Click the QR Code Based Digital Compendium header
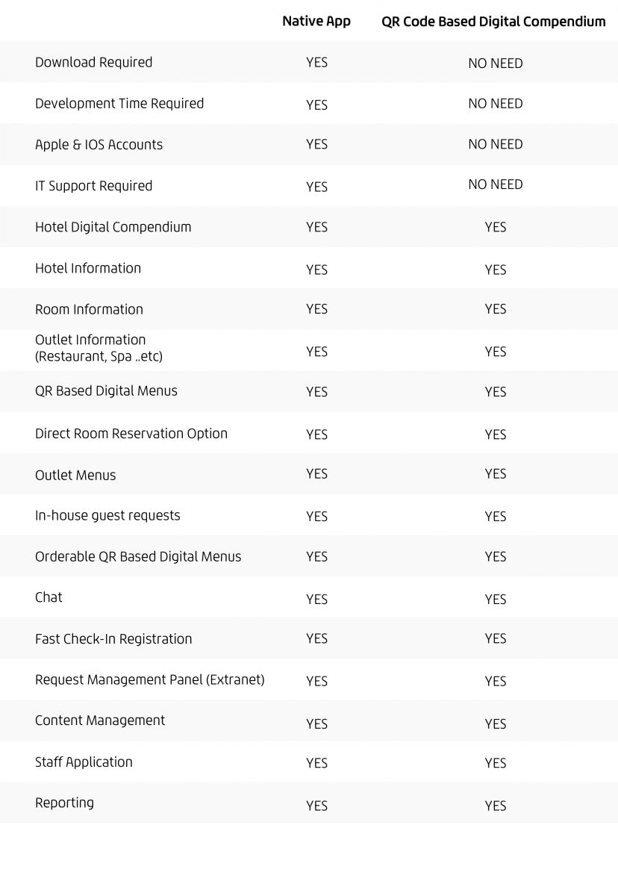The height and width of the screenshot is (896, 618). tap(493, 22)
